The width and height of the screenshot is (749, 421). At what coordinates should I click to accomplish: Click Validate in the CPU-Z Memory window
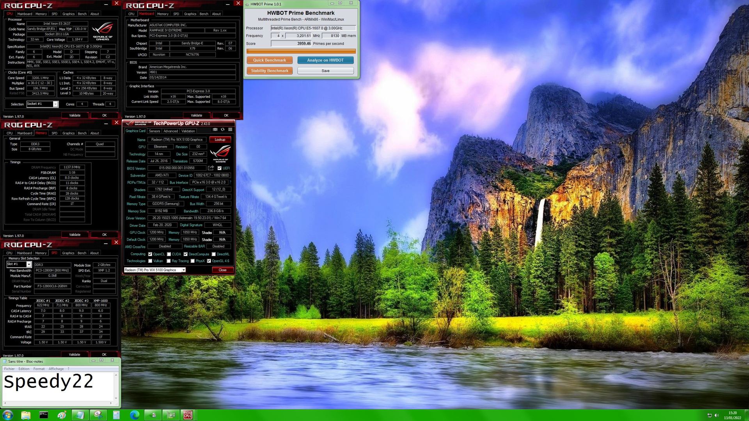coord(75,235)
